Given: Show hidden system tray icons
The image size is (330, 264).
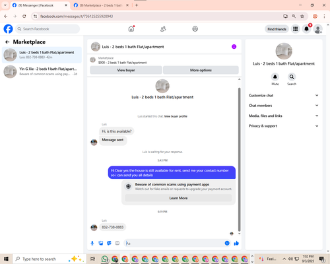Looking at the screenshot, I should pyautogui.click(x=284, y=259).
